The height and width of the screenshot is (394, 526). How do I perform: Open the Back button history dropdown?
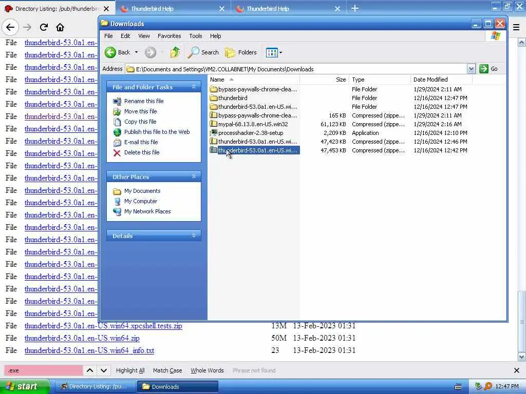(136, 52)
